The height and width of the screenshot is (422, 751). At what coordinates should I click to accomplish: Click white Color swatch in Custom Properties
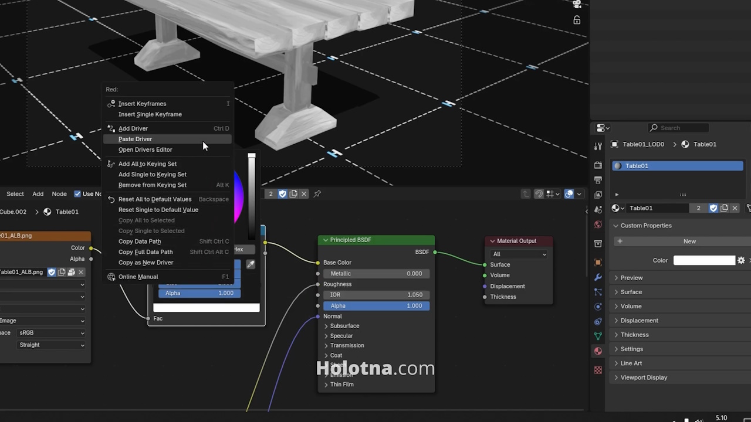pos(704,260)
